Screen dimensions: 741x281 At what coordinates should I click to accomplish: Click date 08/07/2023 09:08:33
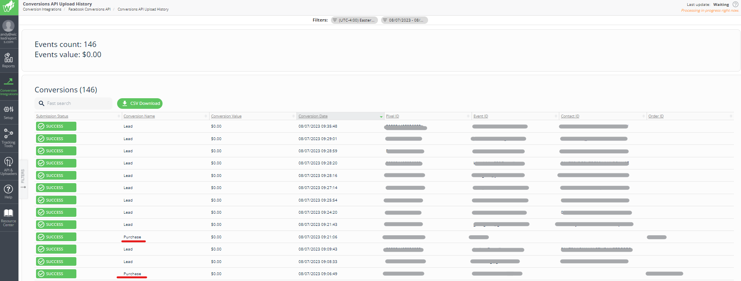pyautogui.click(x=318, y=262)
